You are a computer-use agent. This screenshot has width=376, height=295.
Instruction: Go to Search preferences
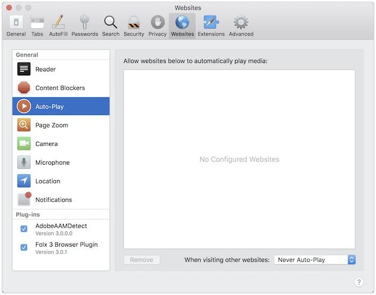tap(110, 25)
